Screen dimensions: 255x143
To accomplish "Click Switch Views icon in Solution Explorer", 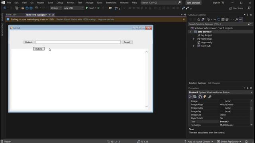I will point(203,19).
